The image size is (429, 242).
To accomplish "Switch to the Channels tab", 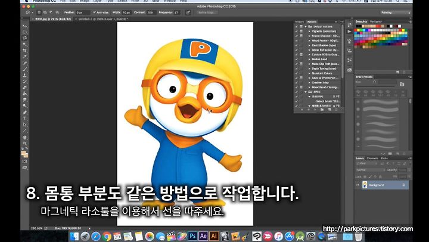I will (x=372, y=158).
